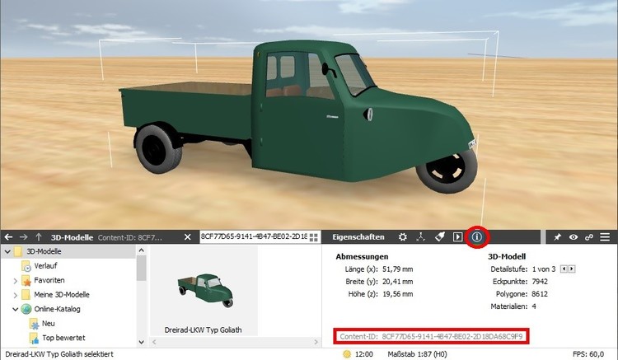Viewport: 618px width, 360px height.
Task: Go back in the 3D-Modelle catalog
Action: tap(9, 237)
